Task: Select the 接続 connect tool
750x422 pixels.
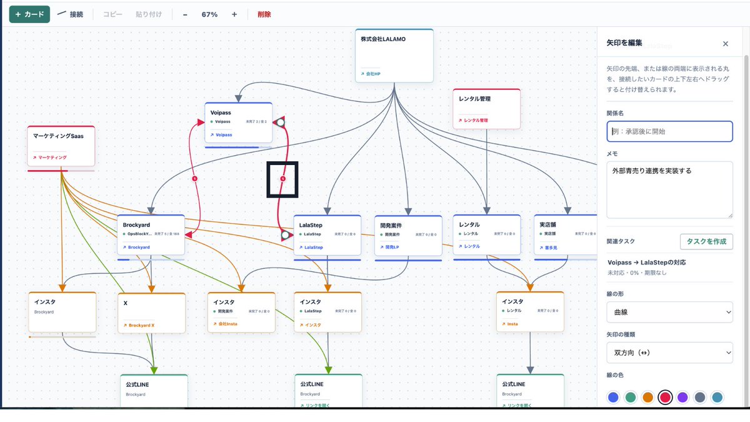Action: point(71,14)
